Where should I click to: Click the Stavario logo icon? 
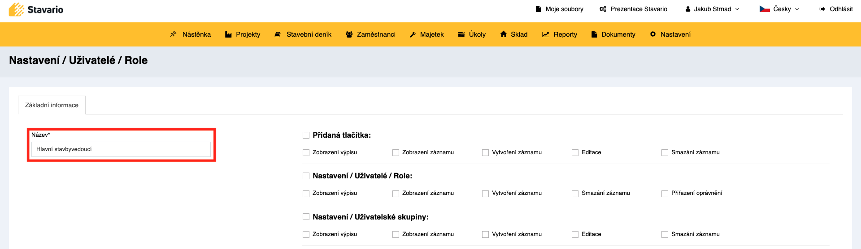click(17, 9)
